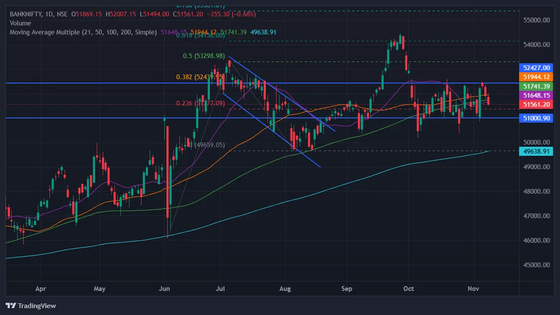Click the open price value O51869.15
The width and height of the screenshot is (560, 315).
tap(86, 14)
